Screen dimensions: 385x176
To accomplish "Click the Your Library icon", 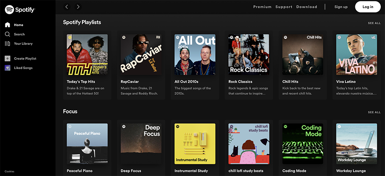I will pos(8,43).
